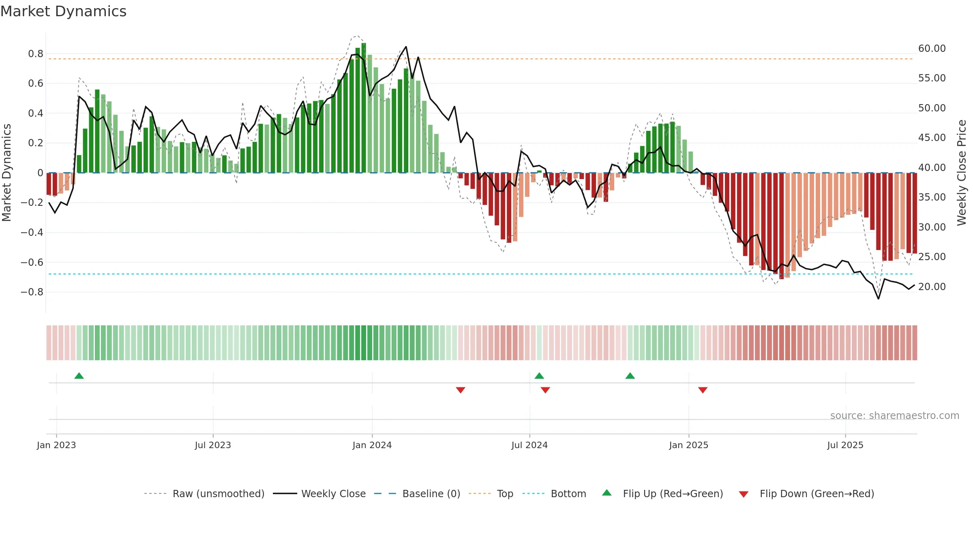
Task: Click the −0.8 left axis tick label
Action: point(32,292)
